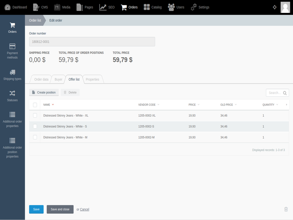Viewport: 293px width, 220px height.
Task: Click Save and close button
Action: [x=60, y=210]
